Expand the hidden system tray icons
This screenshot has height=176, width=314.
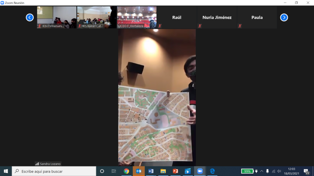(x=262, y=171)
